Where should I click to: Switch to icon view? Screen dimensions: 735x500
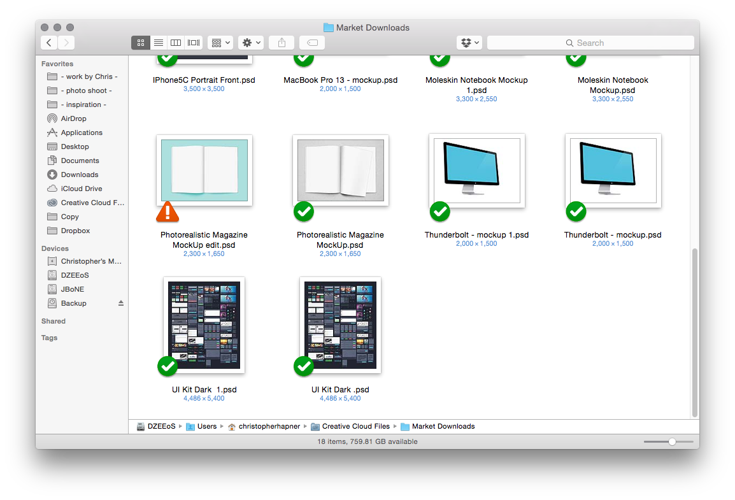[x=141, y=43]
